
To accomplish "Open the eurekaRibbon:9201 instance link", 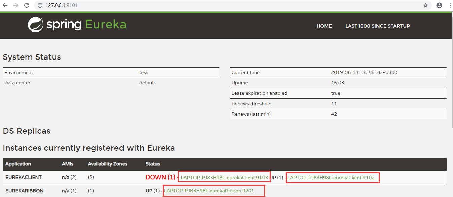I will [209, 191].
